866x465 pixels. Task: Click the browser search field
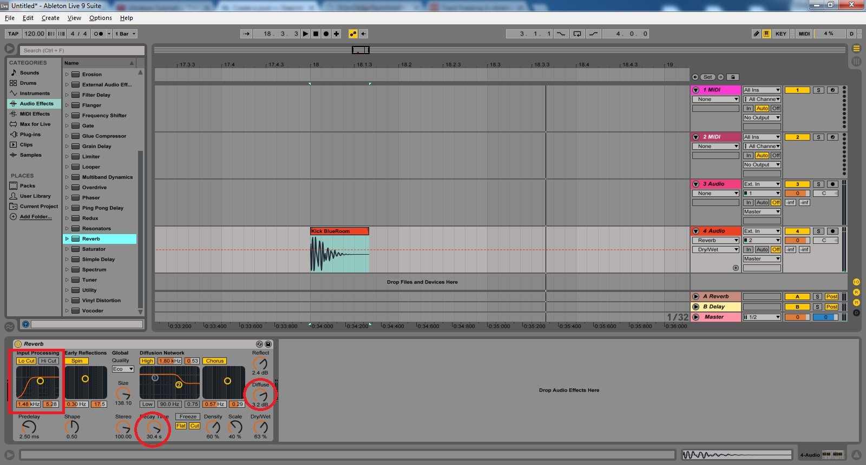(83, 50)
